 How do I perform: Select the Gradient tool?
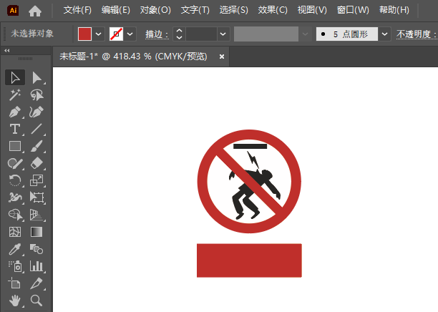point(36,232)
